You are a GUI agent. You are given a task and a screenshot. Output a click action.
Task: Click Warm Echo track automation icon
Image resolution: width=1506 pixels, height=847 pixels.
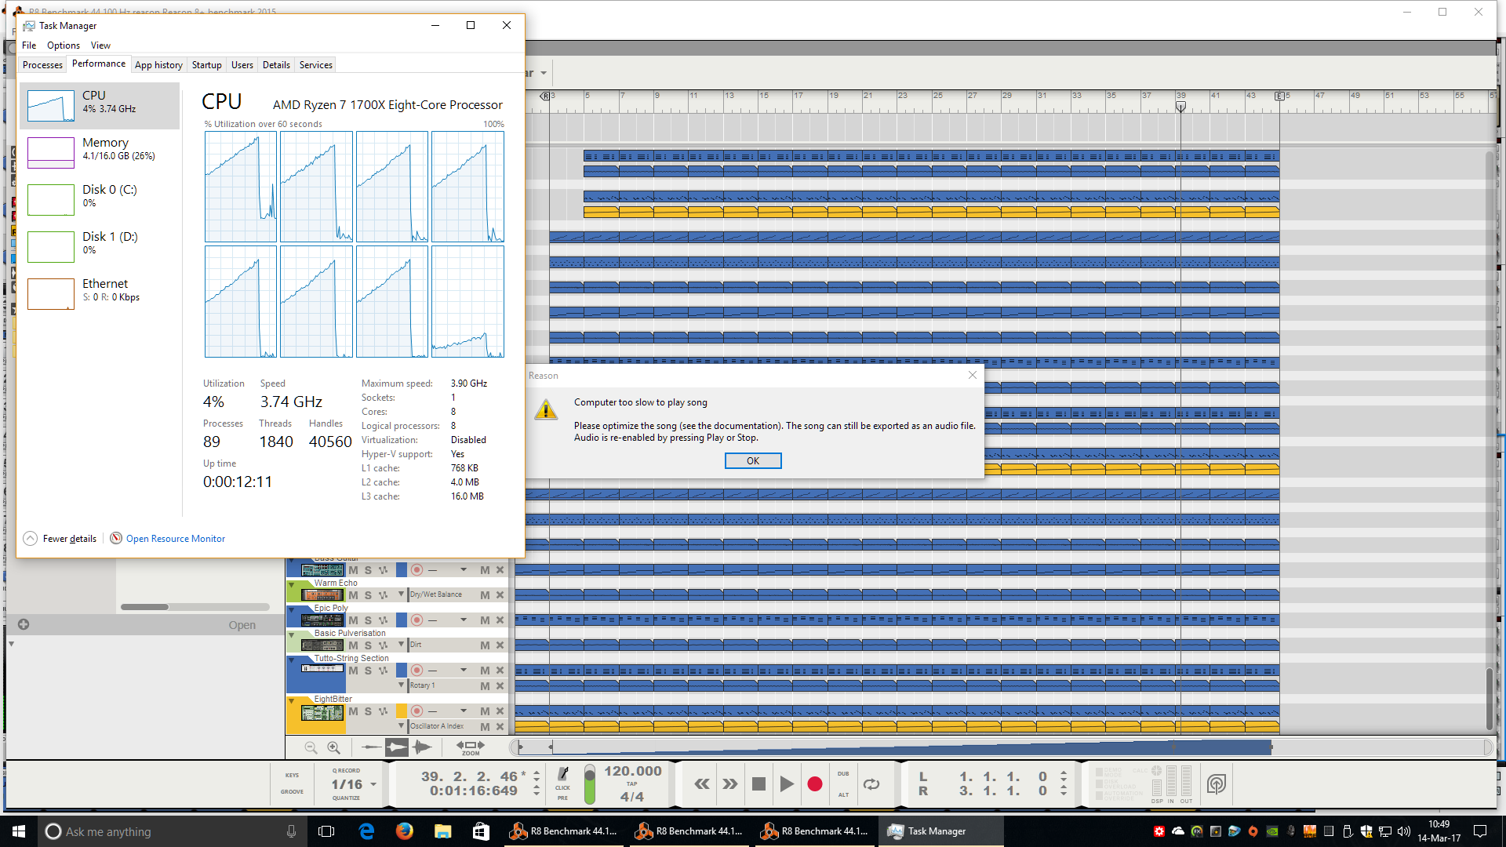(383, 595)
